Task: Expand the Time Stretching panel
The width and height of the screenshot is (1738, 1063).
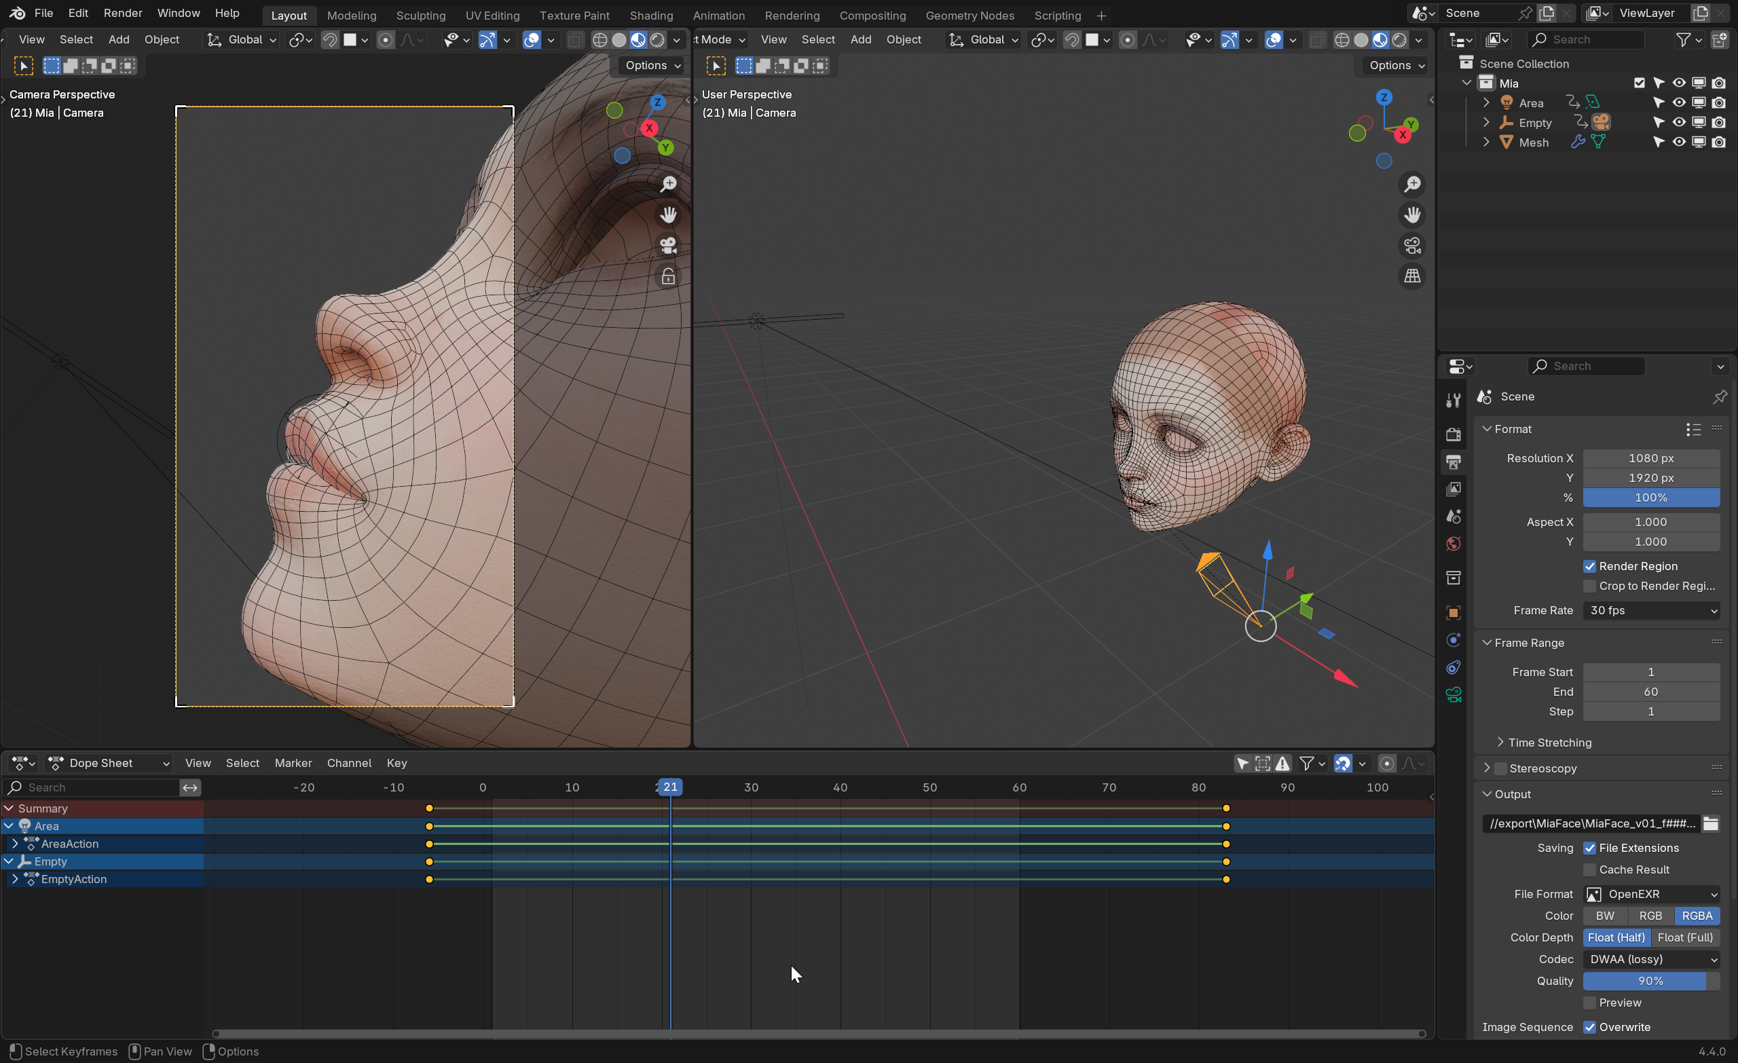Action: 1549,743
